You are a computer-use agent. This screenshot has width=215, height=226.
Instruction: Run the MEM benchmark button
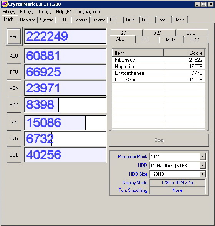(x=14, y=88)
